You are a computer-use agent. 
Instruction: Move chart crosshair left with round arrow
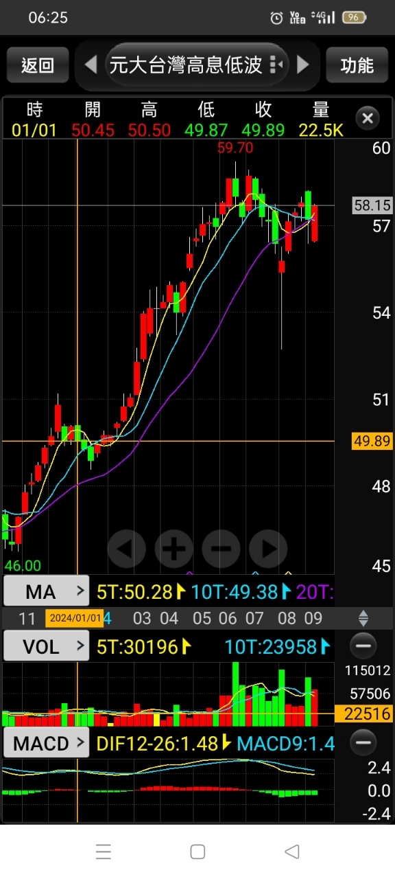[126, 549]
